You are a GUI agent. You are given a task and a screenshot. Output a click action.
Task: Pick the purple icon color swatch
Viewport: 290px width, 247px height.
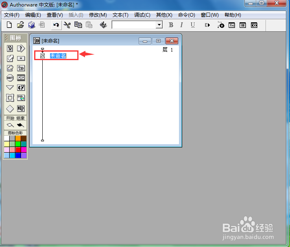click(x=24, y=155)
